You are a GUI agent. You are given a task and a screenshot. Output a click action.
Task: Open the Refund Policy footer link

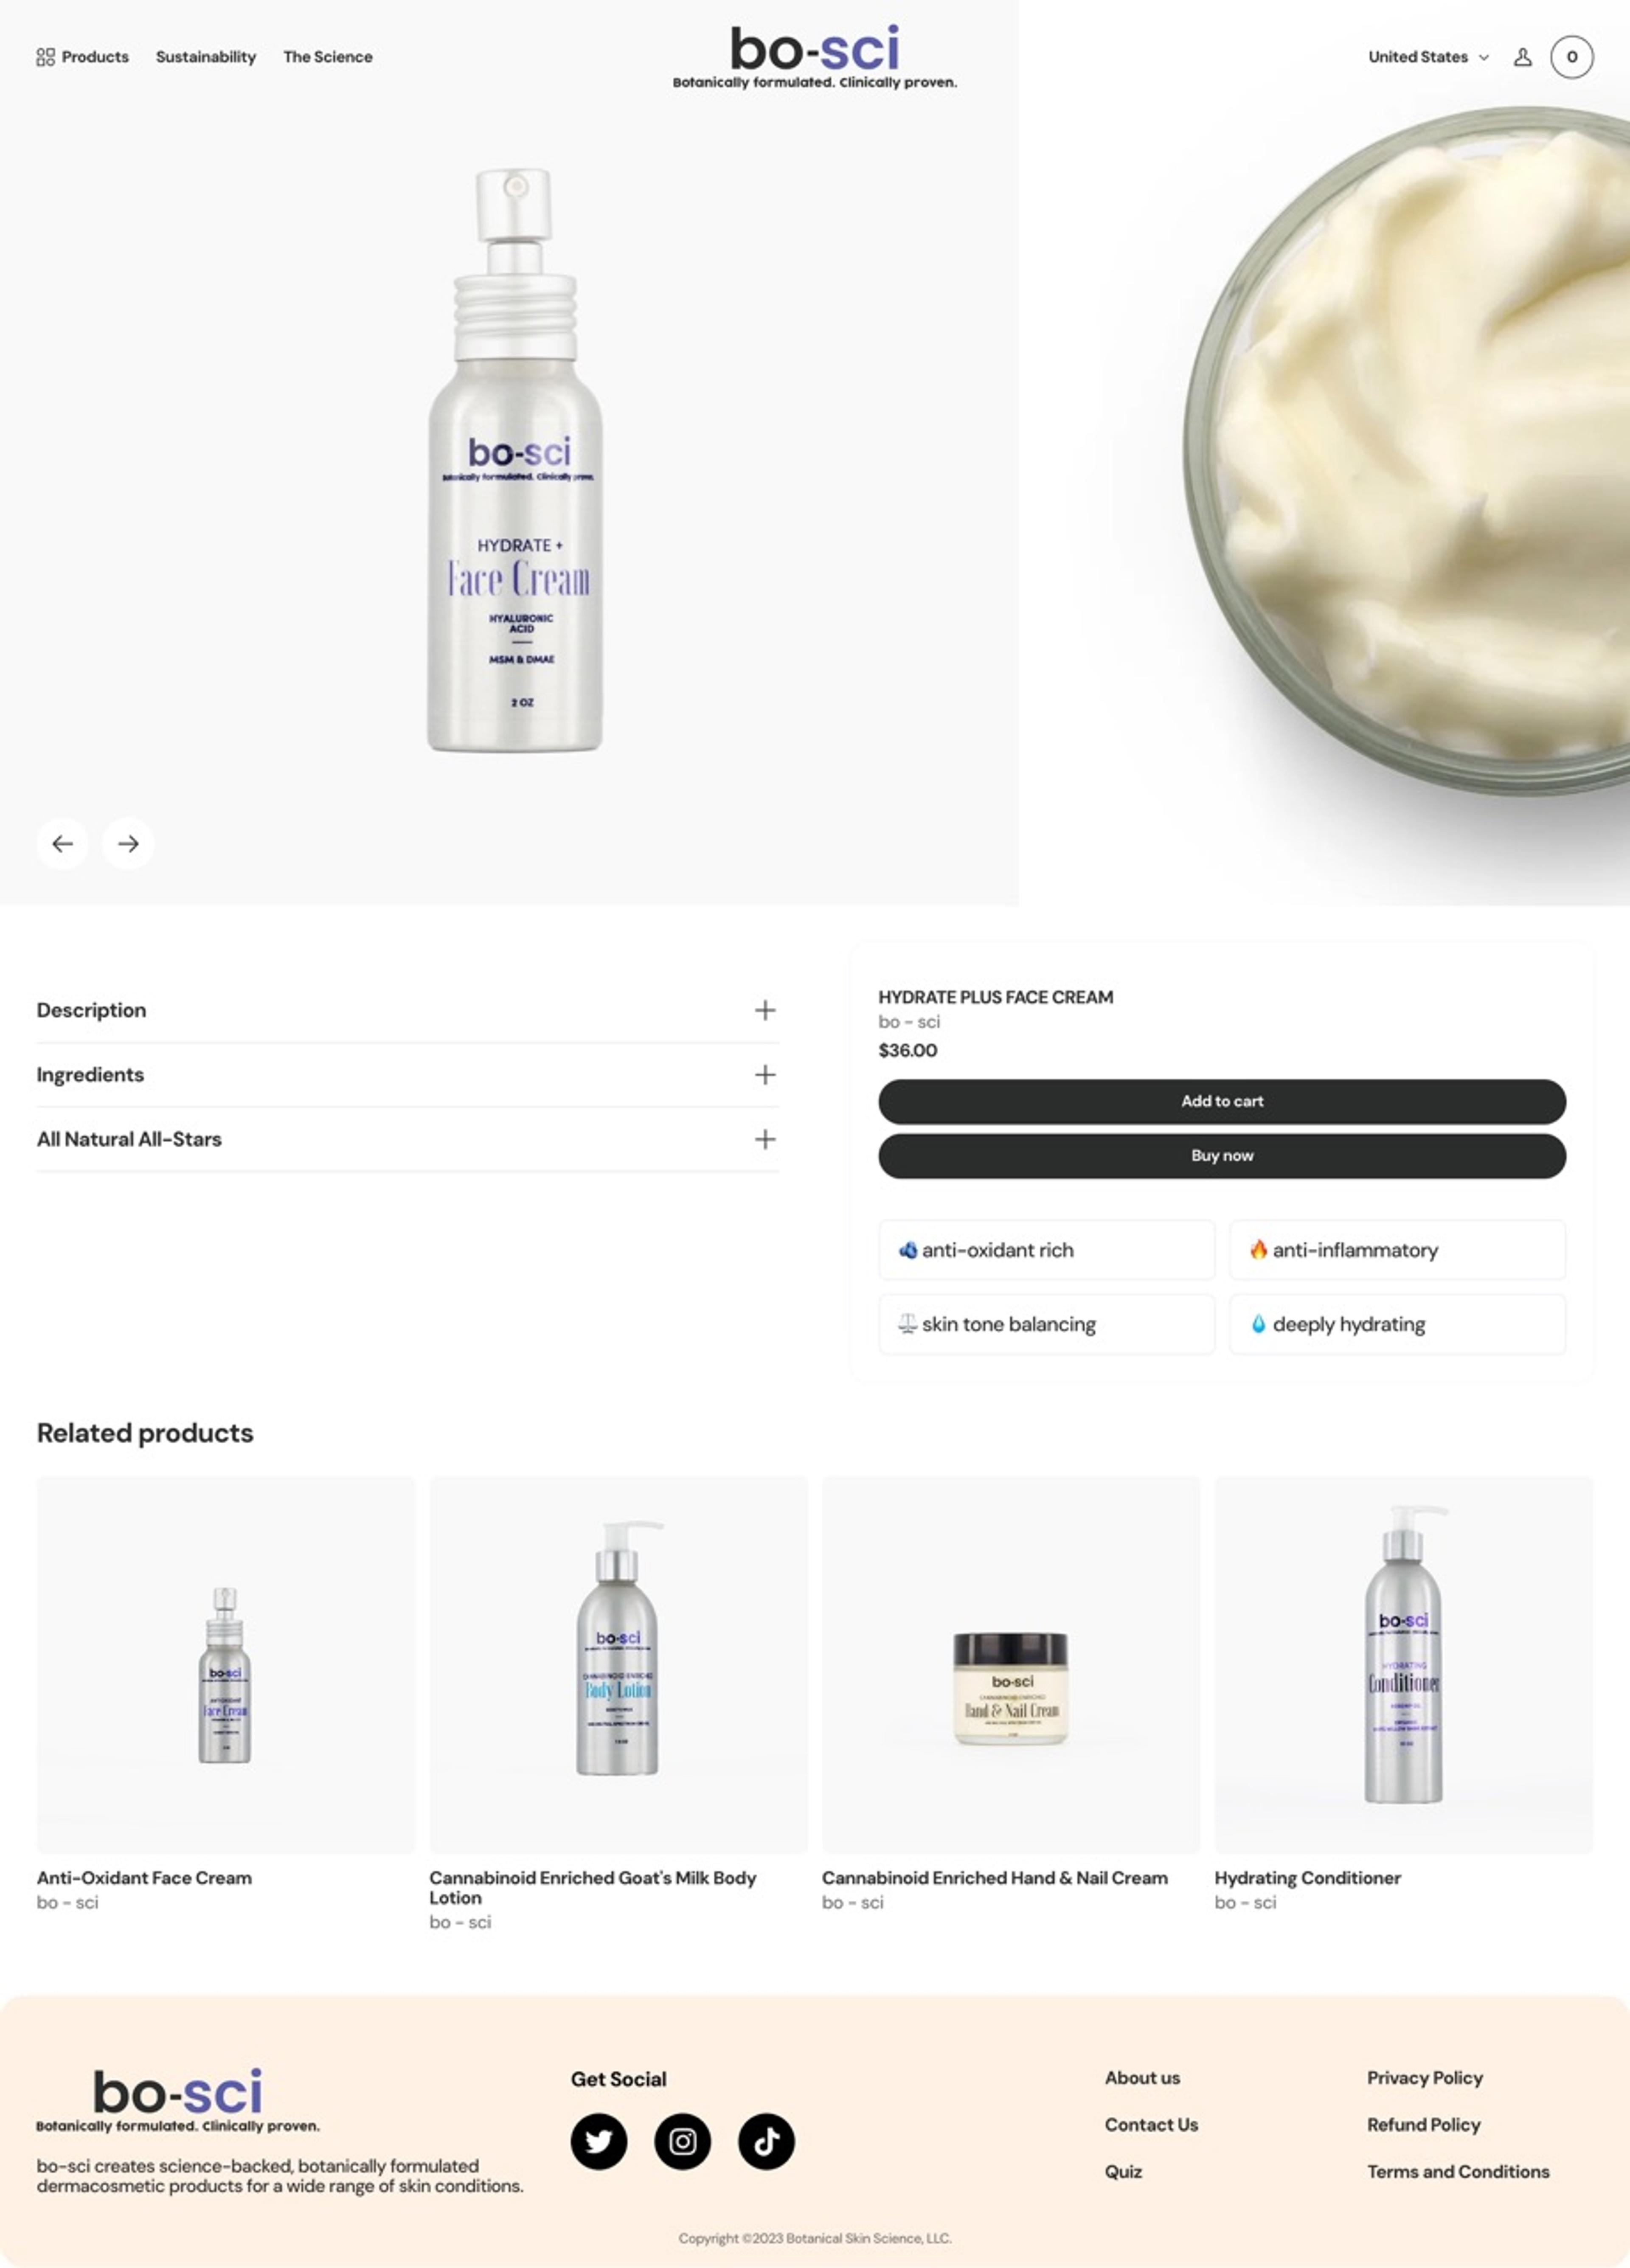1423,2124
